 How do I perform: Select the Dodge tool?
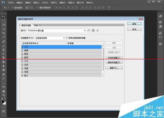click(x=4, y=70)
